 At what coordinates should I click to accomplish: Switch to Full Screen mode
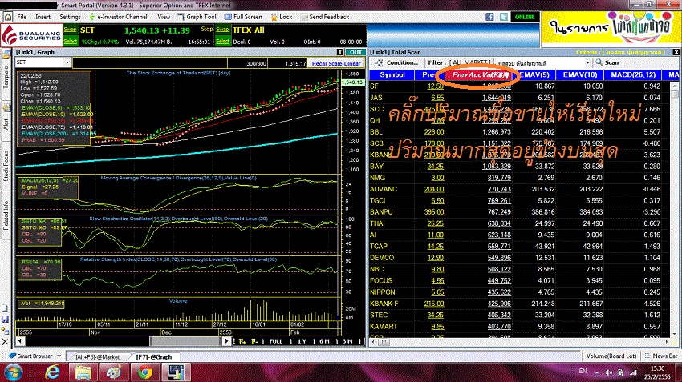[243, 17]
